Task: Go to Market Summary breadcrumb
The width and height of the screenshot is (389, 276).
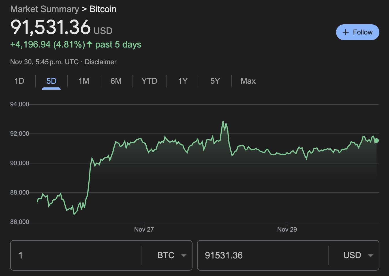Action: [x=45, y=9]
